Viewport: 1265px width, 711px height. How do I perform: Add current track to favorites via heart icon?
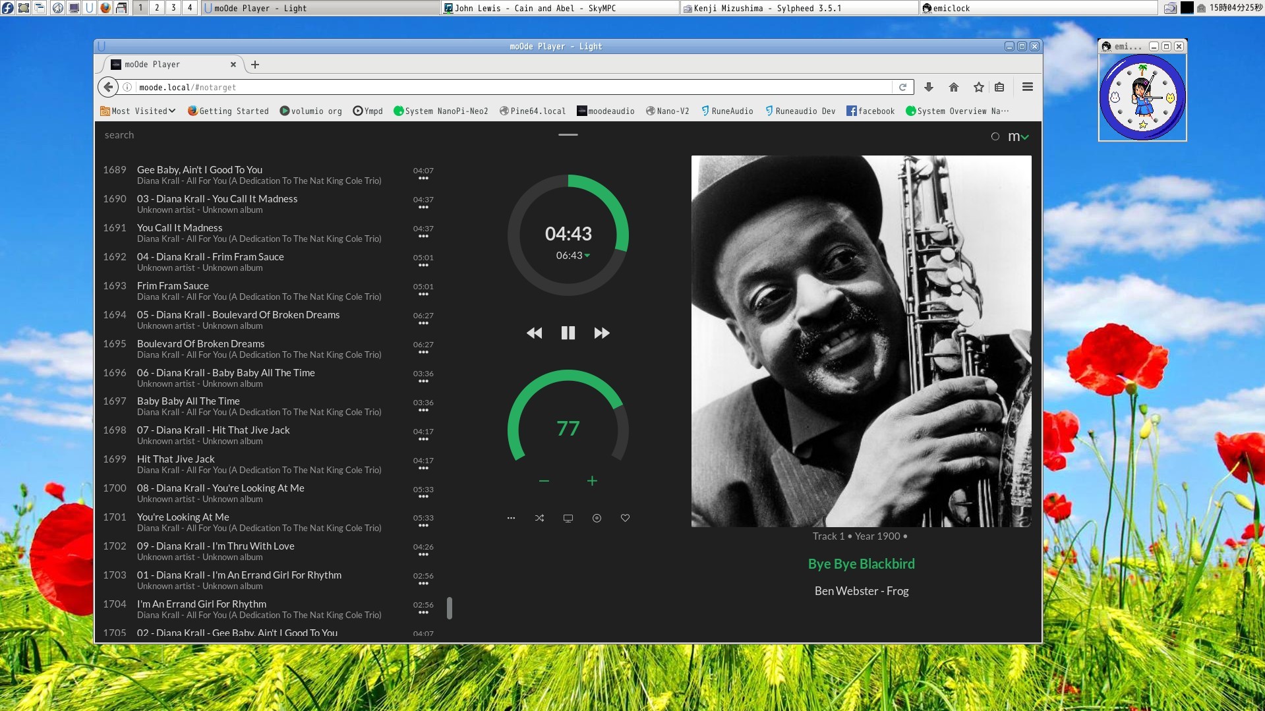(625, 518)
